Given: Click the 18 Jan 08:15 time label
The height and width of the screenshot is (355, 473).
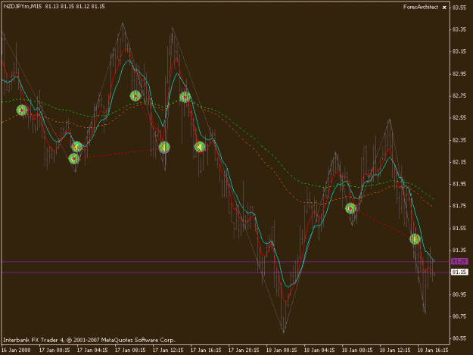Looking at the screenshot, I should pyautogui.click(x=357, y=350).
